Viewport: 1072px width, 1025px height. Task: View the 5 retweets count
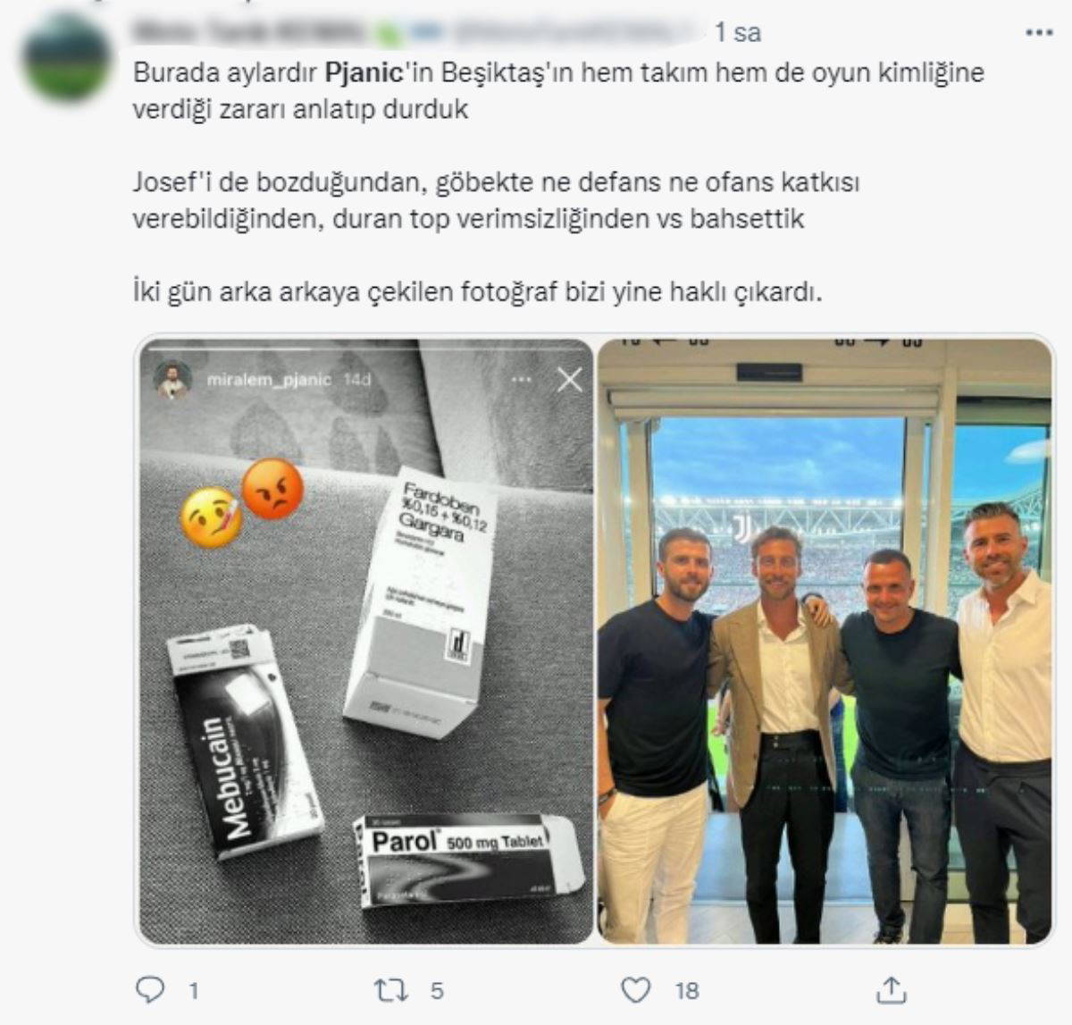click(437, 990)
